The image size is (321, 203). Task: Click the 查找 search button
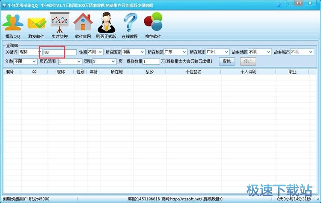pos(227,61)
